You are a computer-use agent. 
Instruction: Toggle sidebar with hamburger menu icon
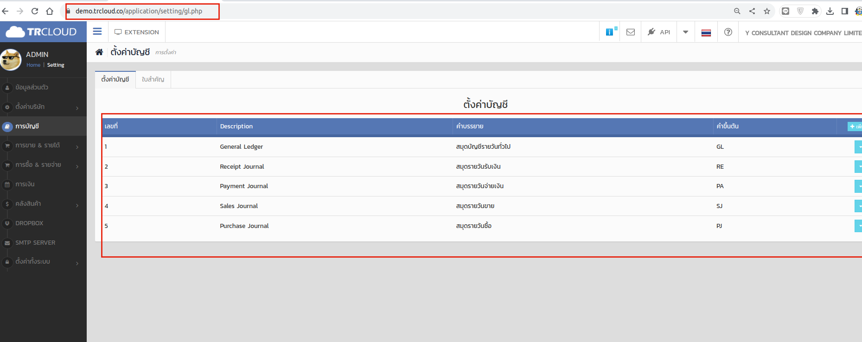click(97, 32)
